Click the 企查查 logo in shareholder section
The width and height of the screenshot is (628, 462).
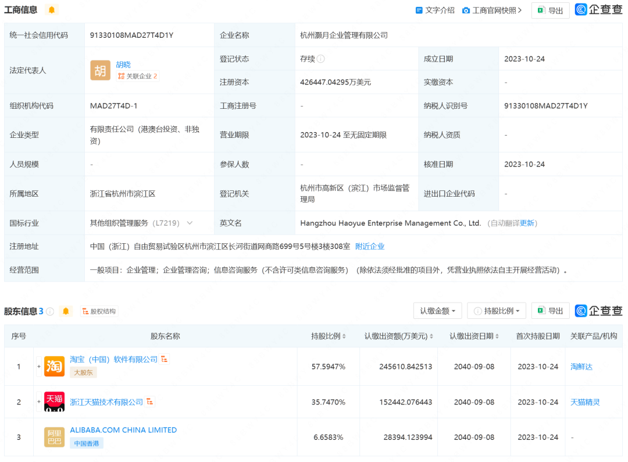[598, 311]
